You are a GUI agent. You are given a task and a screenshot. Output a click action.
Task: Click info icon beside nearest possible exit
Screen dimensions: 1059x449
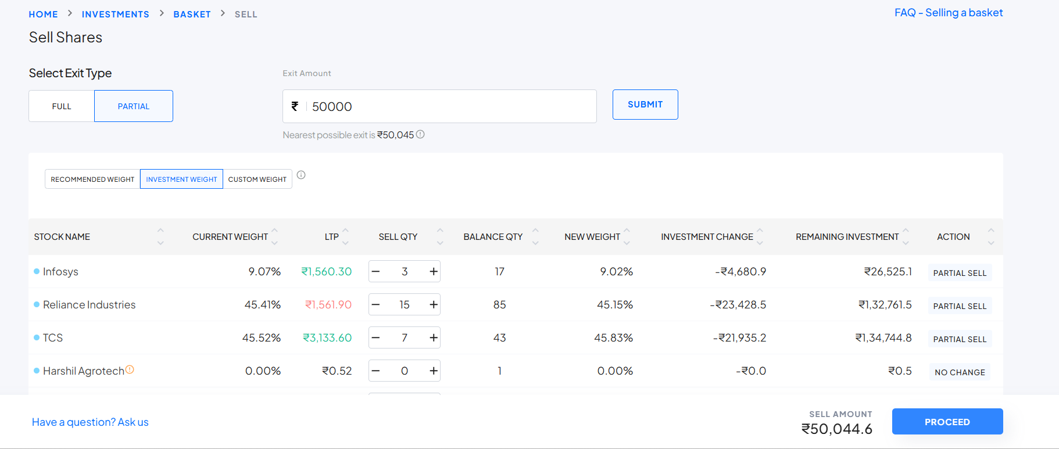[420, 134]
